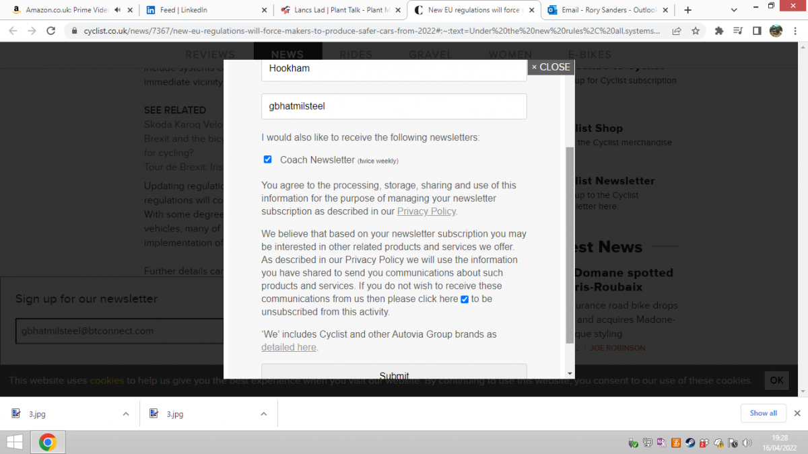Switch to the Outlook Email tab
Screen dimensions: 808x454
point(610,10)
